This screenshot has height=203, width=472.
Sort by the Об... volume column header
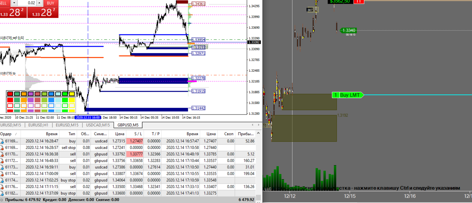[84, 134]
